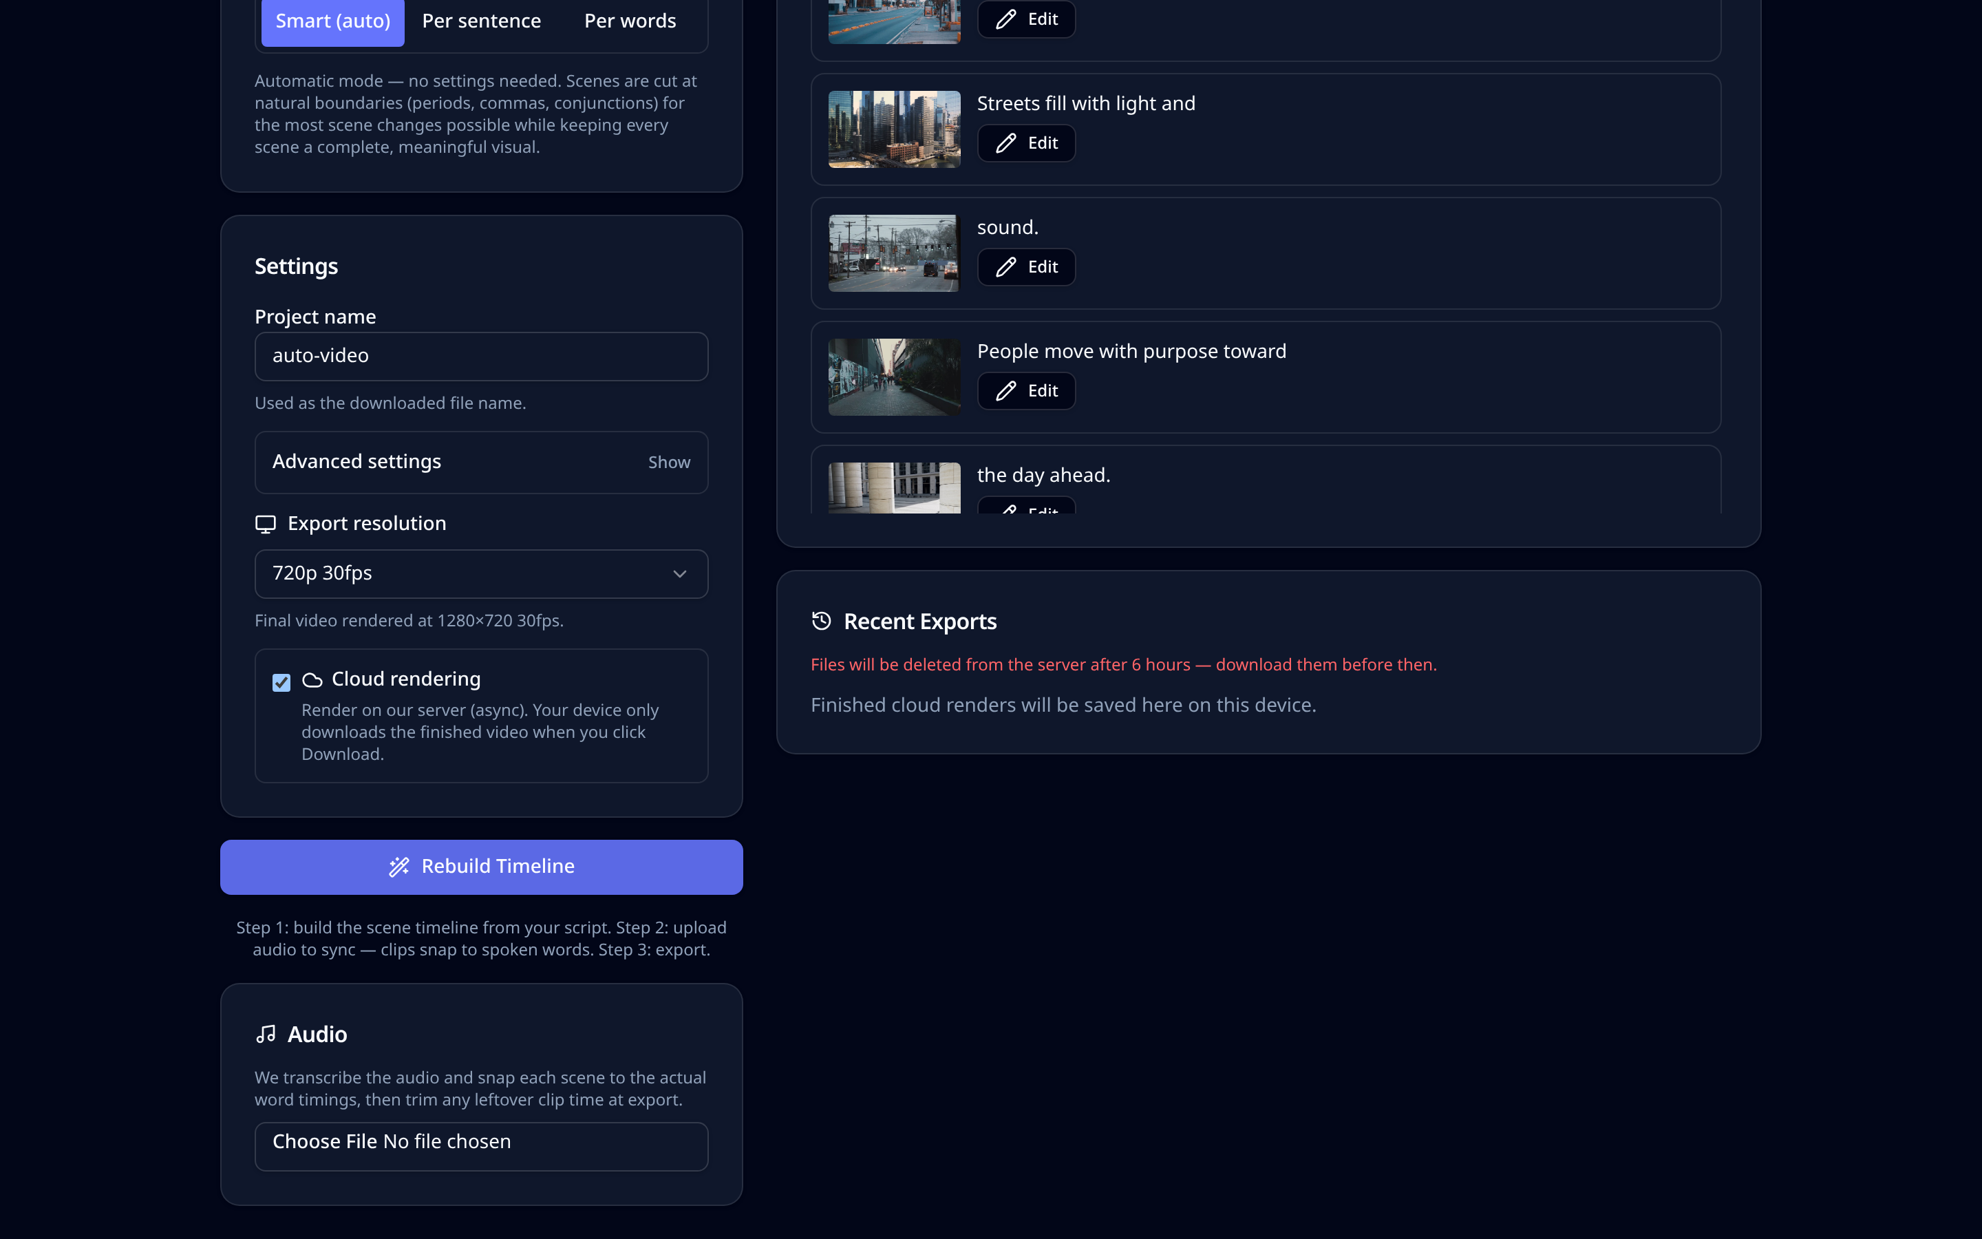Select the Smart (auto) mode tab
This screenshot has width=1982, height=1239.
tap(332, 21)
